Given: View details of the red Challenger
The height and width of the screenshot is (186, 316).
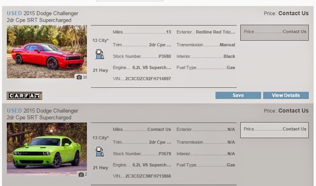Looking at the screenshot, I should pyautogui.click(x=286, y=95).
